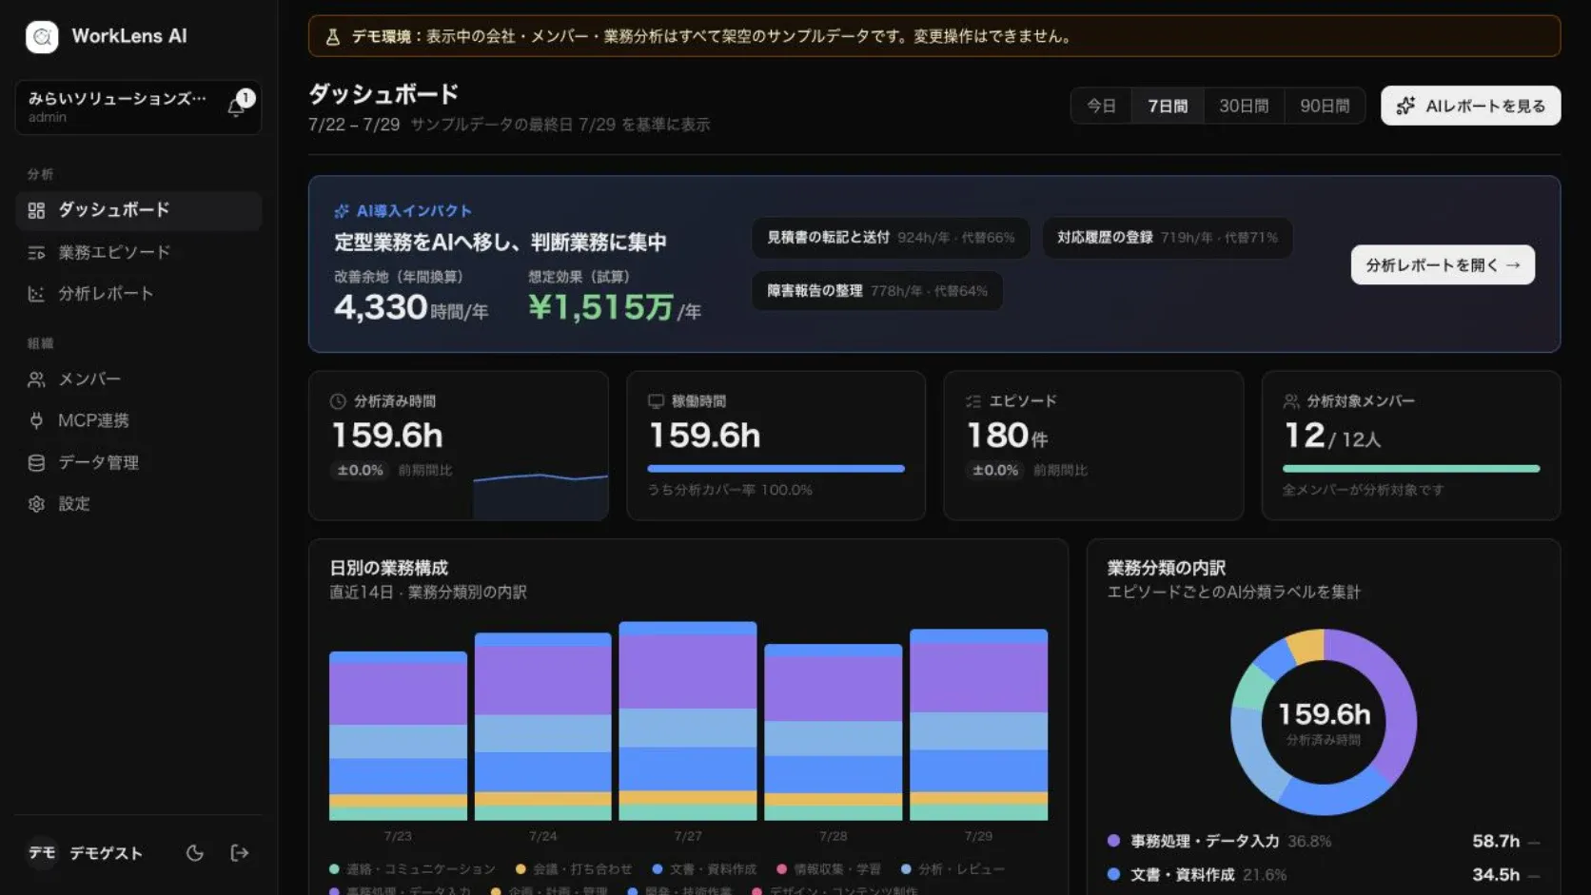1591x895 pixels.
Task: Select the 今日 period tab
Action: tap(1102, 106)
